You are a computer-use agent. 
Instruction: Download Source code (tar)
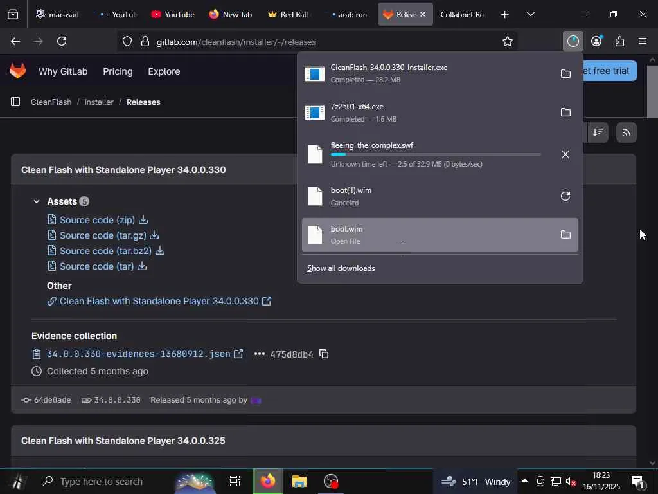coord(97,266)
